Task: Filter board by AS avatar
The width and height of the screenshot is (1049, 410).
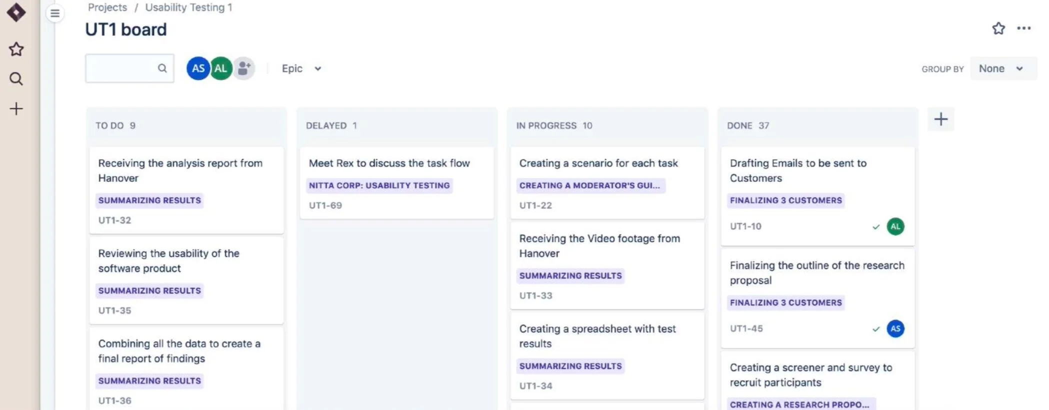Action: (198, 68)
